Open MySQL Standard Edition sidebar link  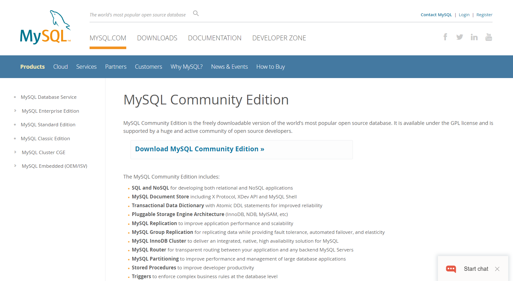(x=48, y=125)
